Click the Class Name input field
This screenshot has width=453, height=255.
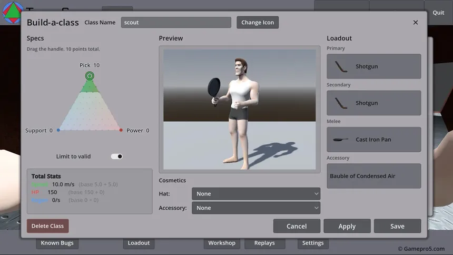coord(176,23)
